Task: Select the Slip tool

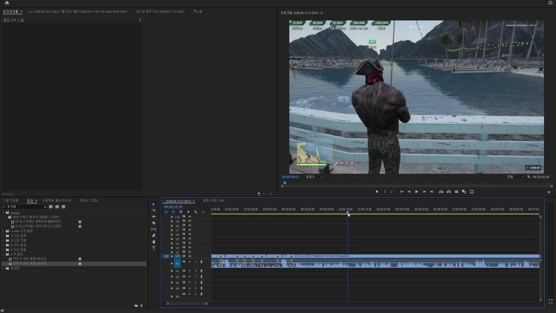Action: (x=154, y=229)
